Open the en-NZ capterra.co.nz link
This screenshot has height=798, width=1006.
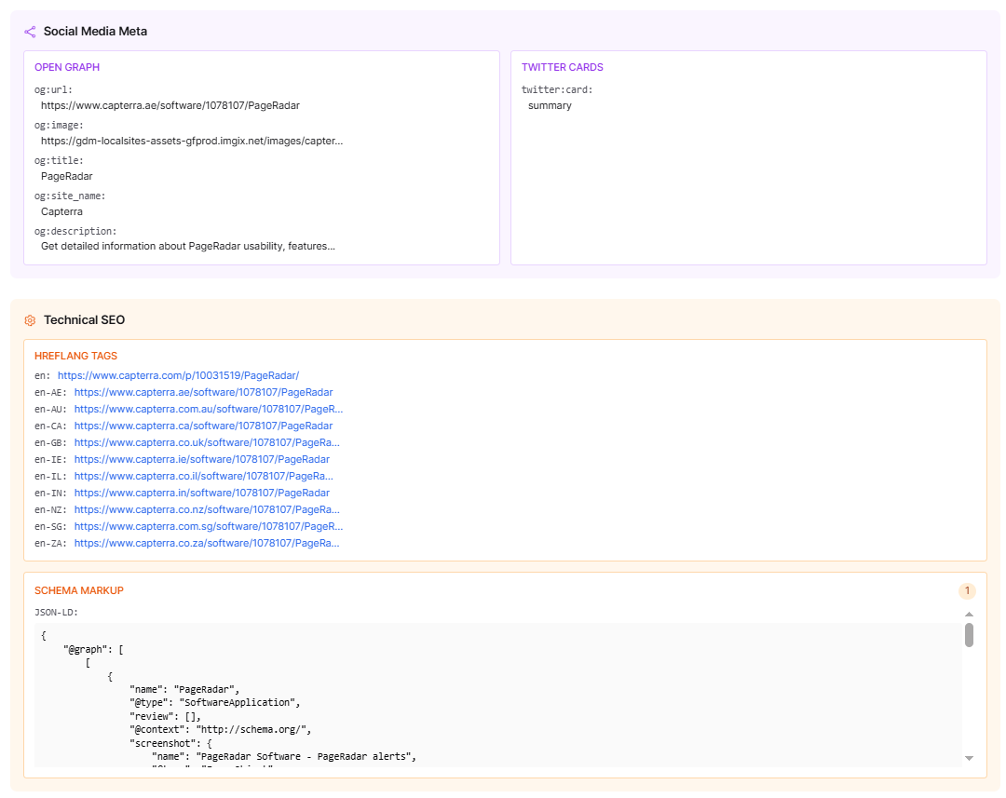[207, 508]
